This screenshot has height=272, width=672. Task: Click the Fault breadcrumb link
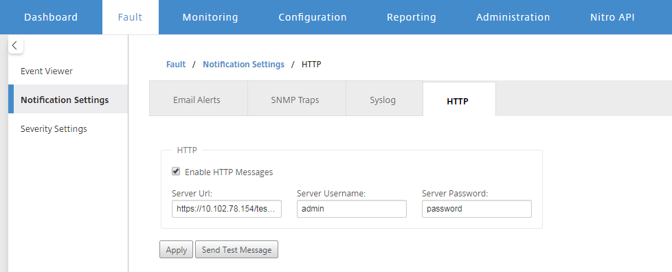[176, 65]
